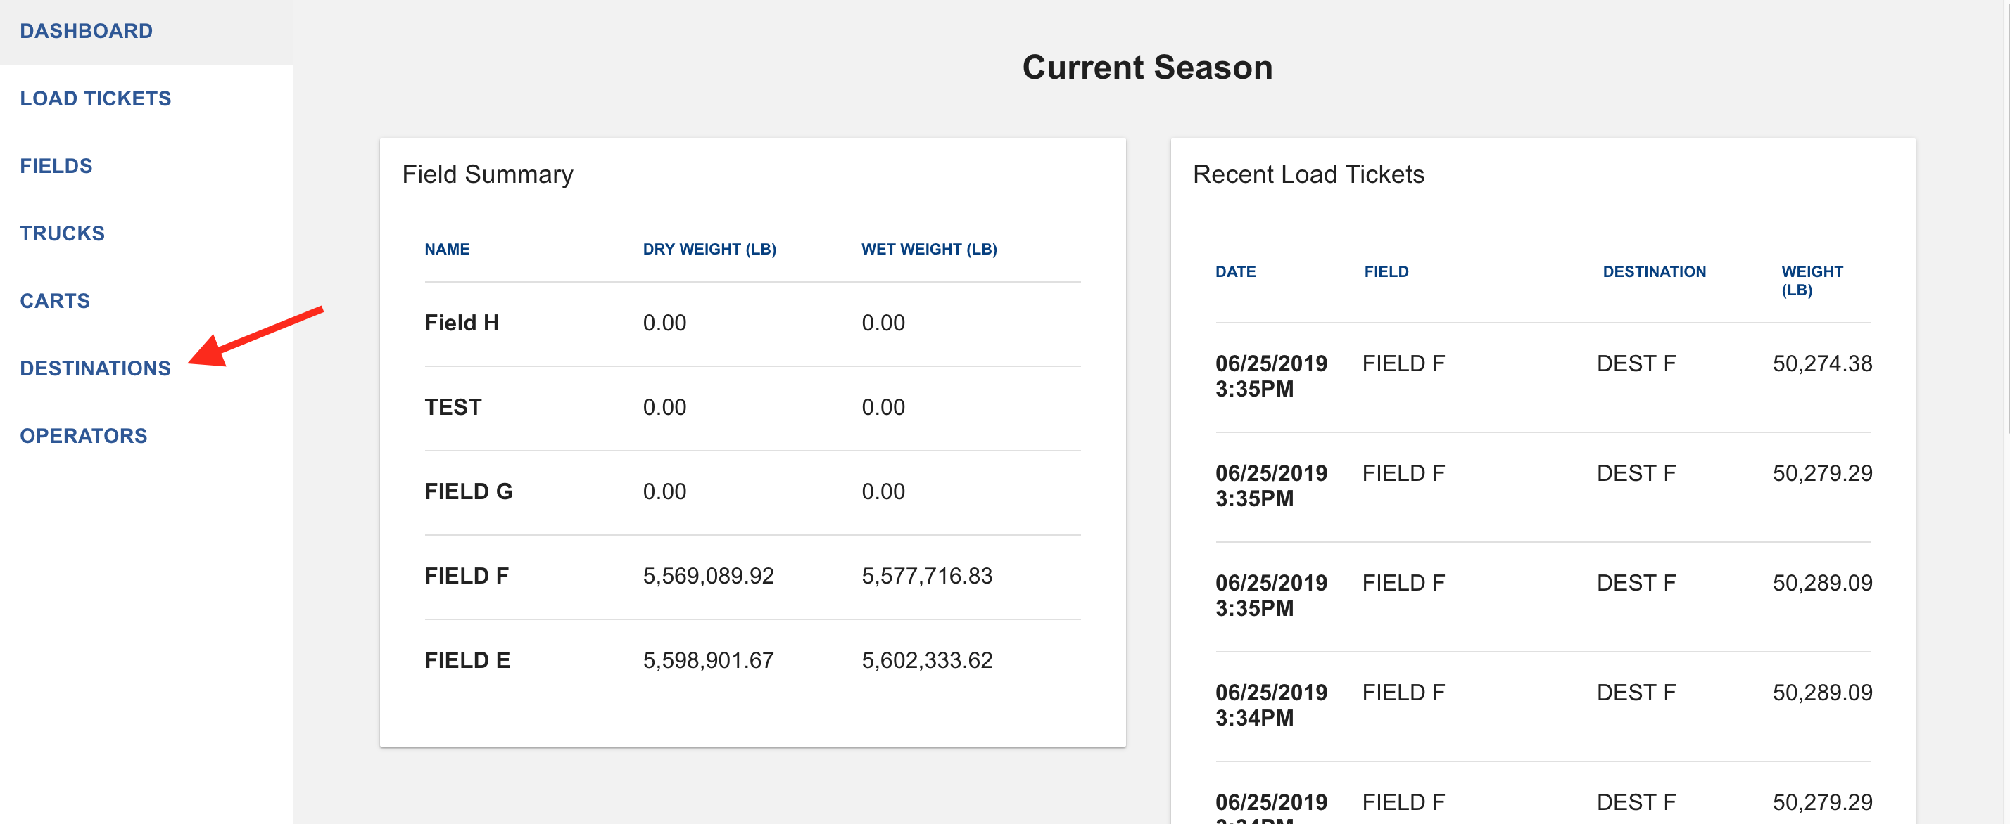Open the Dashboard menu item

click(x=86, y=31)
